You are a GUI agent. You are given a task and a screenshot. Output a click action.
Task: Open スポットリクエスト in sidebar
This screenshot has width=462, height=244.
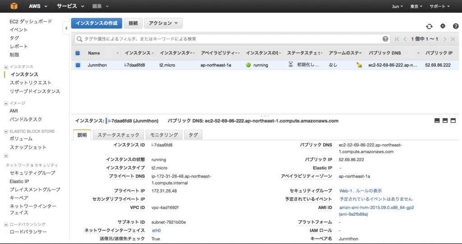click(x=30, y=83)
